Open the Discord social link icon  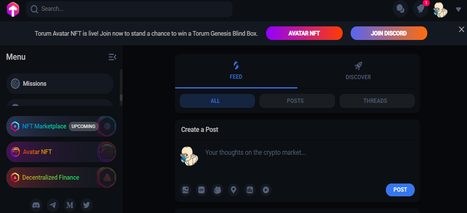(x=37, y=205)
